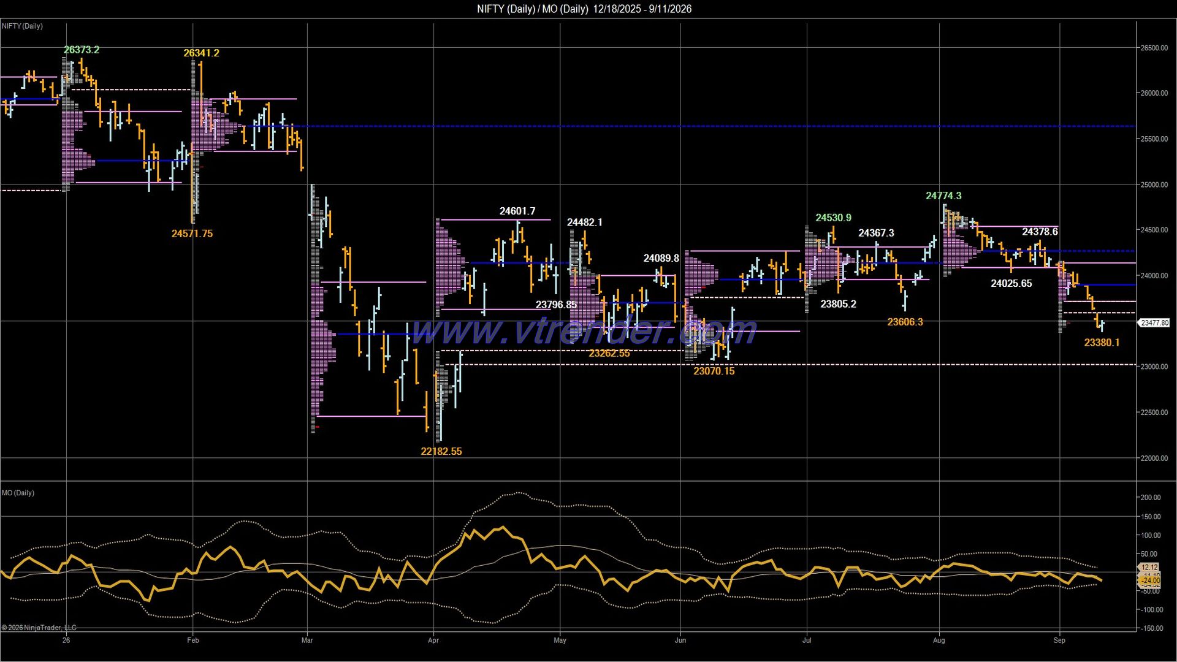Click the MO indicator value marker 12.12
The height and width of the screenshot is (662, 1177).
point(1149,568)
